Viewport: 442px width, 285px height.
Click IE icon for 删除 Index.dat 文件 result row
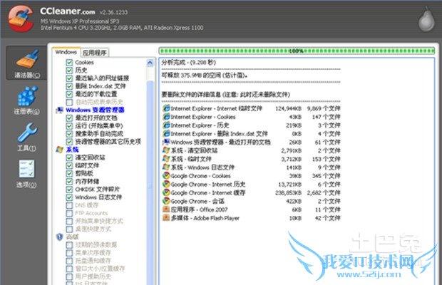(x=166, y=133)
